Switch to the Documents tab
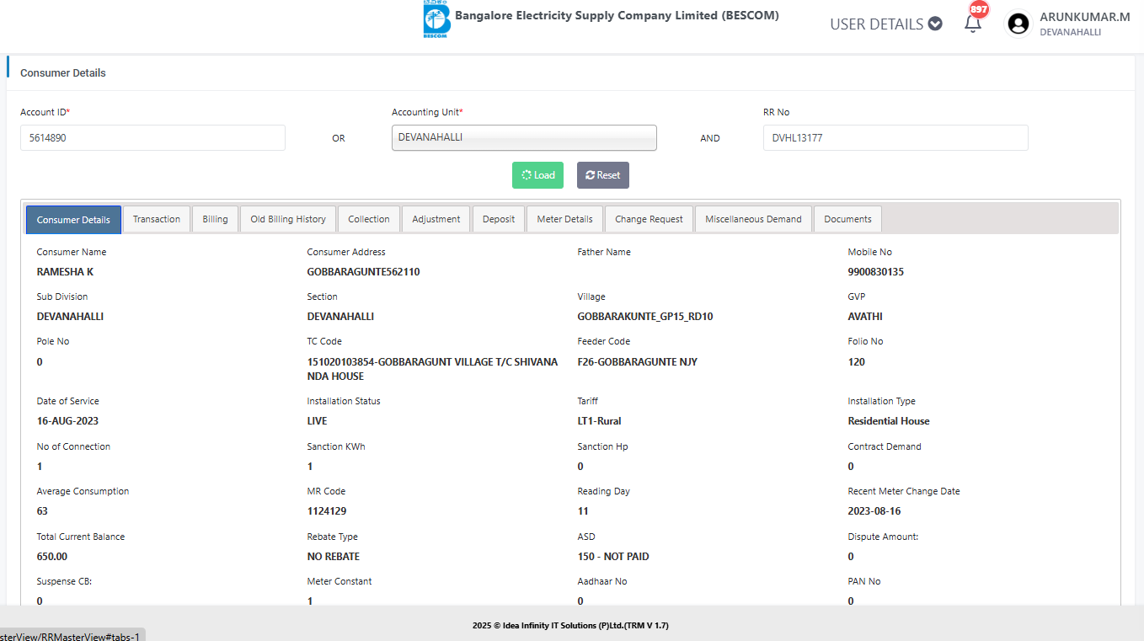 coord(847,219)
